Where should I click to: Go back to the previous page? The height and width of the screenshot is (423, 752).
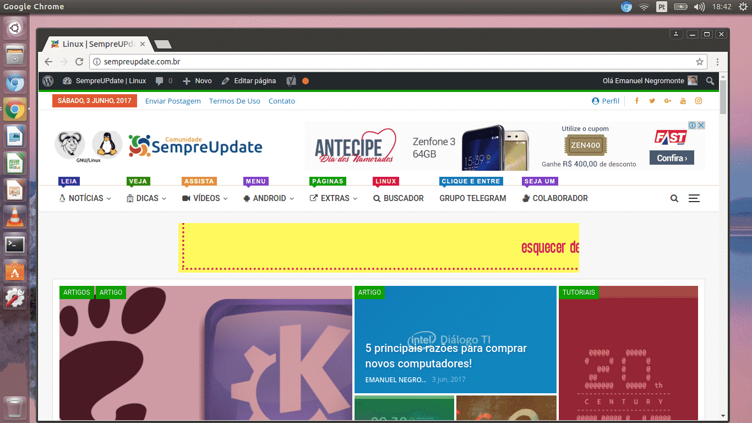48,62
